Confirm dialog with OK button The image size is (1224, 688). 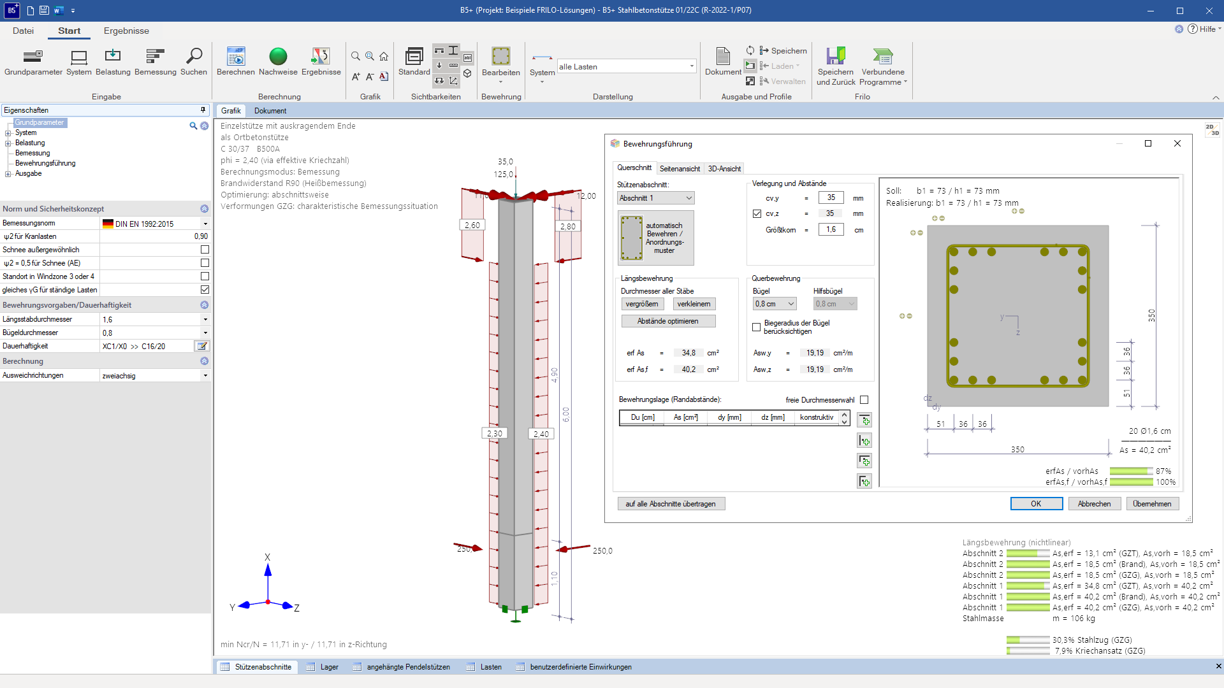pos(1036,504)
